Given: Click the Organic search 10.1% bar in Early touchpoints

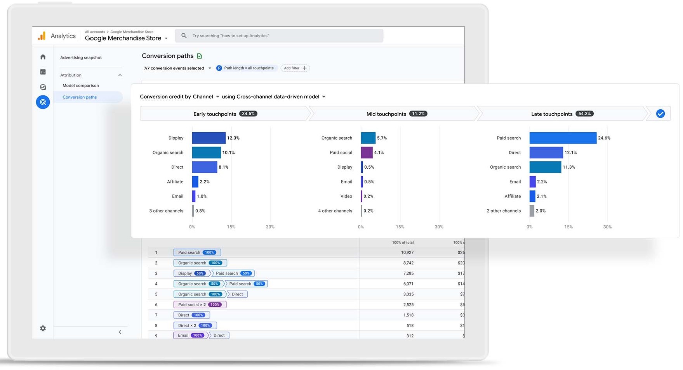Looking at the screenshot, I should coord(206,152).
